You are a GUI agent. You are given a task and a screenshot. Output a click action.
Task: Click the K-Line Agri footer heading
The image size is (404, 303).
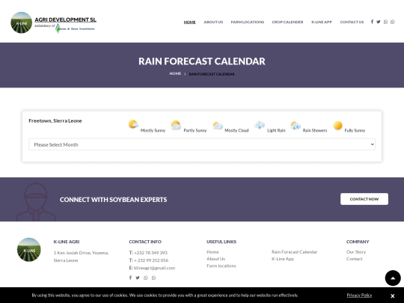point(67,242)
